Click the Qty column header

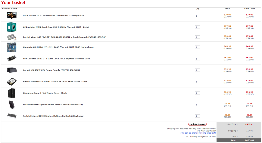pyautogui.click(x=198, y=8)
